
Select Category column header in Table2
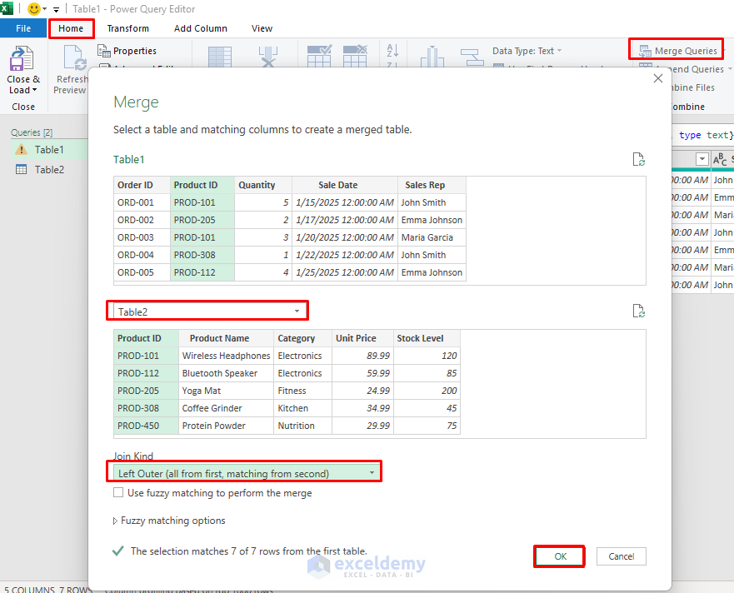point(303,338)
